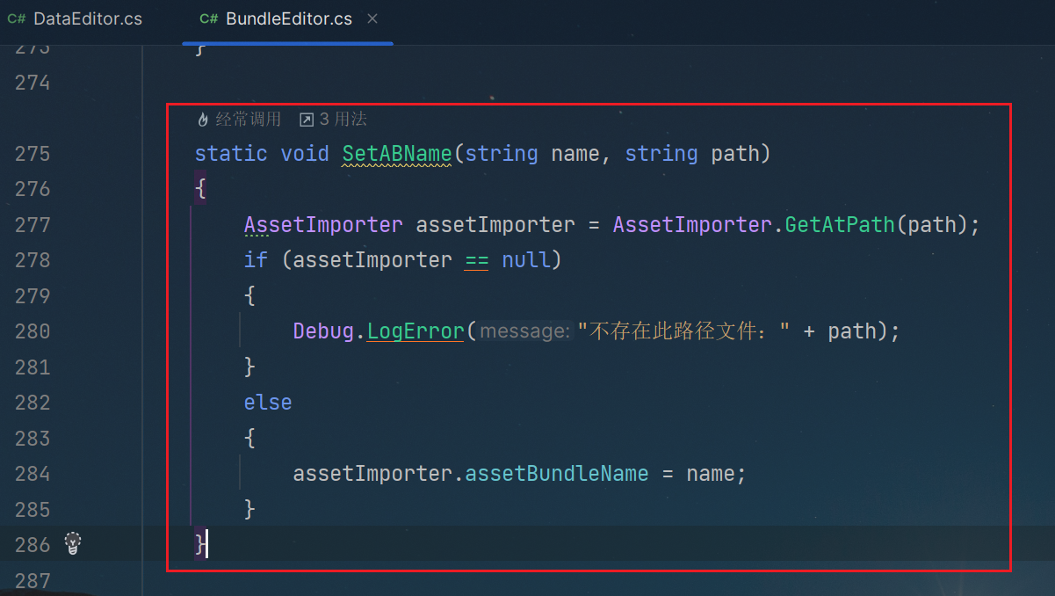Select the BundleEditor.cs tab label
The width and height of the screenshot is (1055, 596).
click(x=288, y=19)
